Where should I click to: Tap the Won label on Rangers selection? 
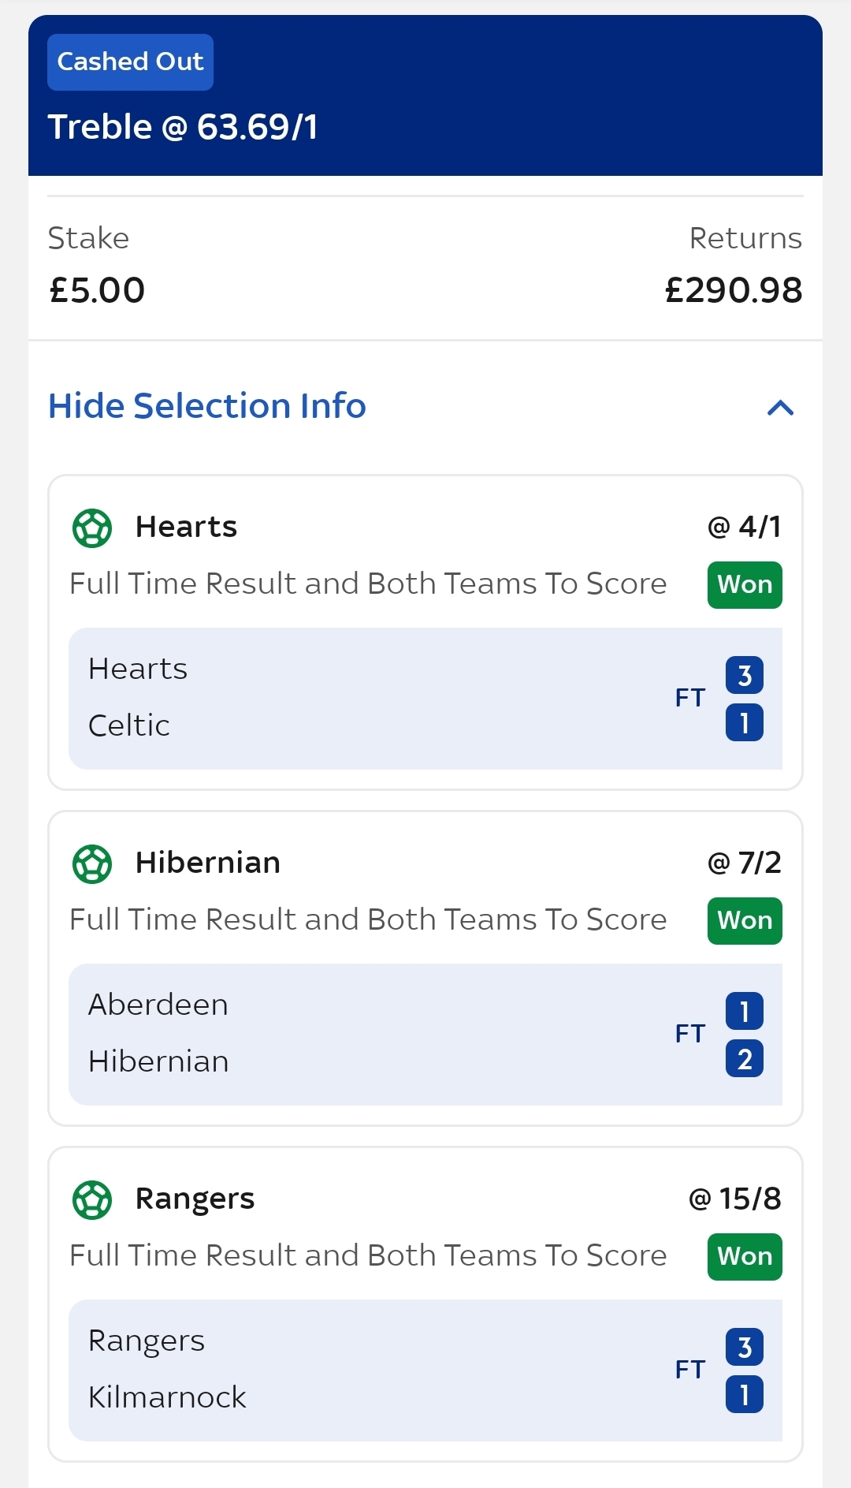point(745,1257)
